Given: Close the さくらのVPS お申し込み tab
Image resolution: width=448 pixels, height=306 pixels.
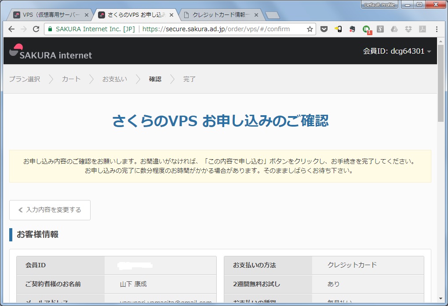Looking at the screenshot, I should click(x=171, y=15).
